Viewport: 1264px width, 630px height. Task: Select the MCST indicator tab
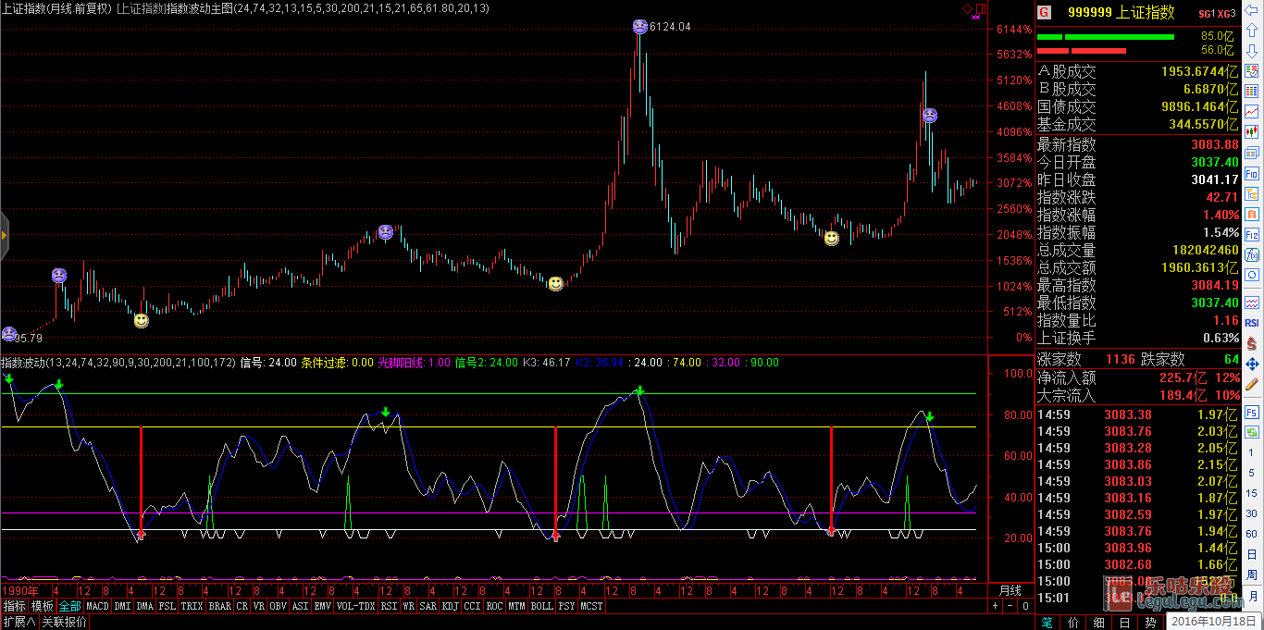(591, 606)
